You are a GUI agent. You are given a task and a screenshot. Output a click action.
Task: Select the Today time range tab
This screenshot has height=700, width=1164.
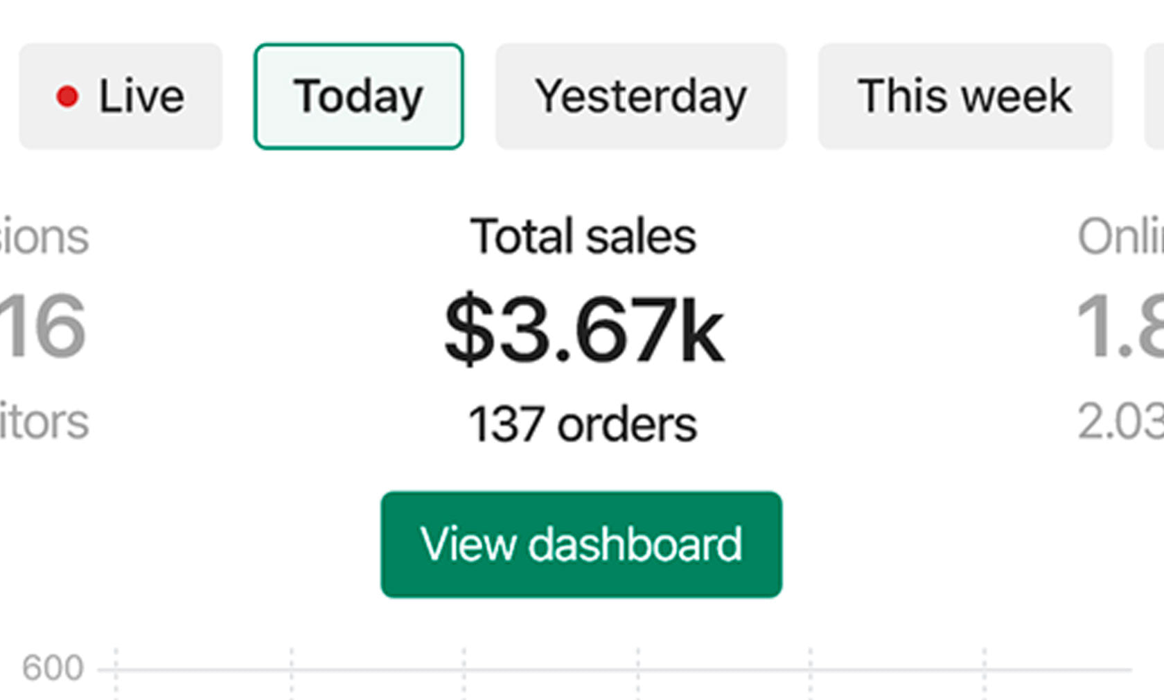pos(358,96)
